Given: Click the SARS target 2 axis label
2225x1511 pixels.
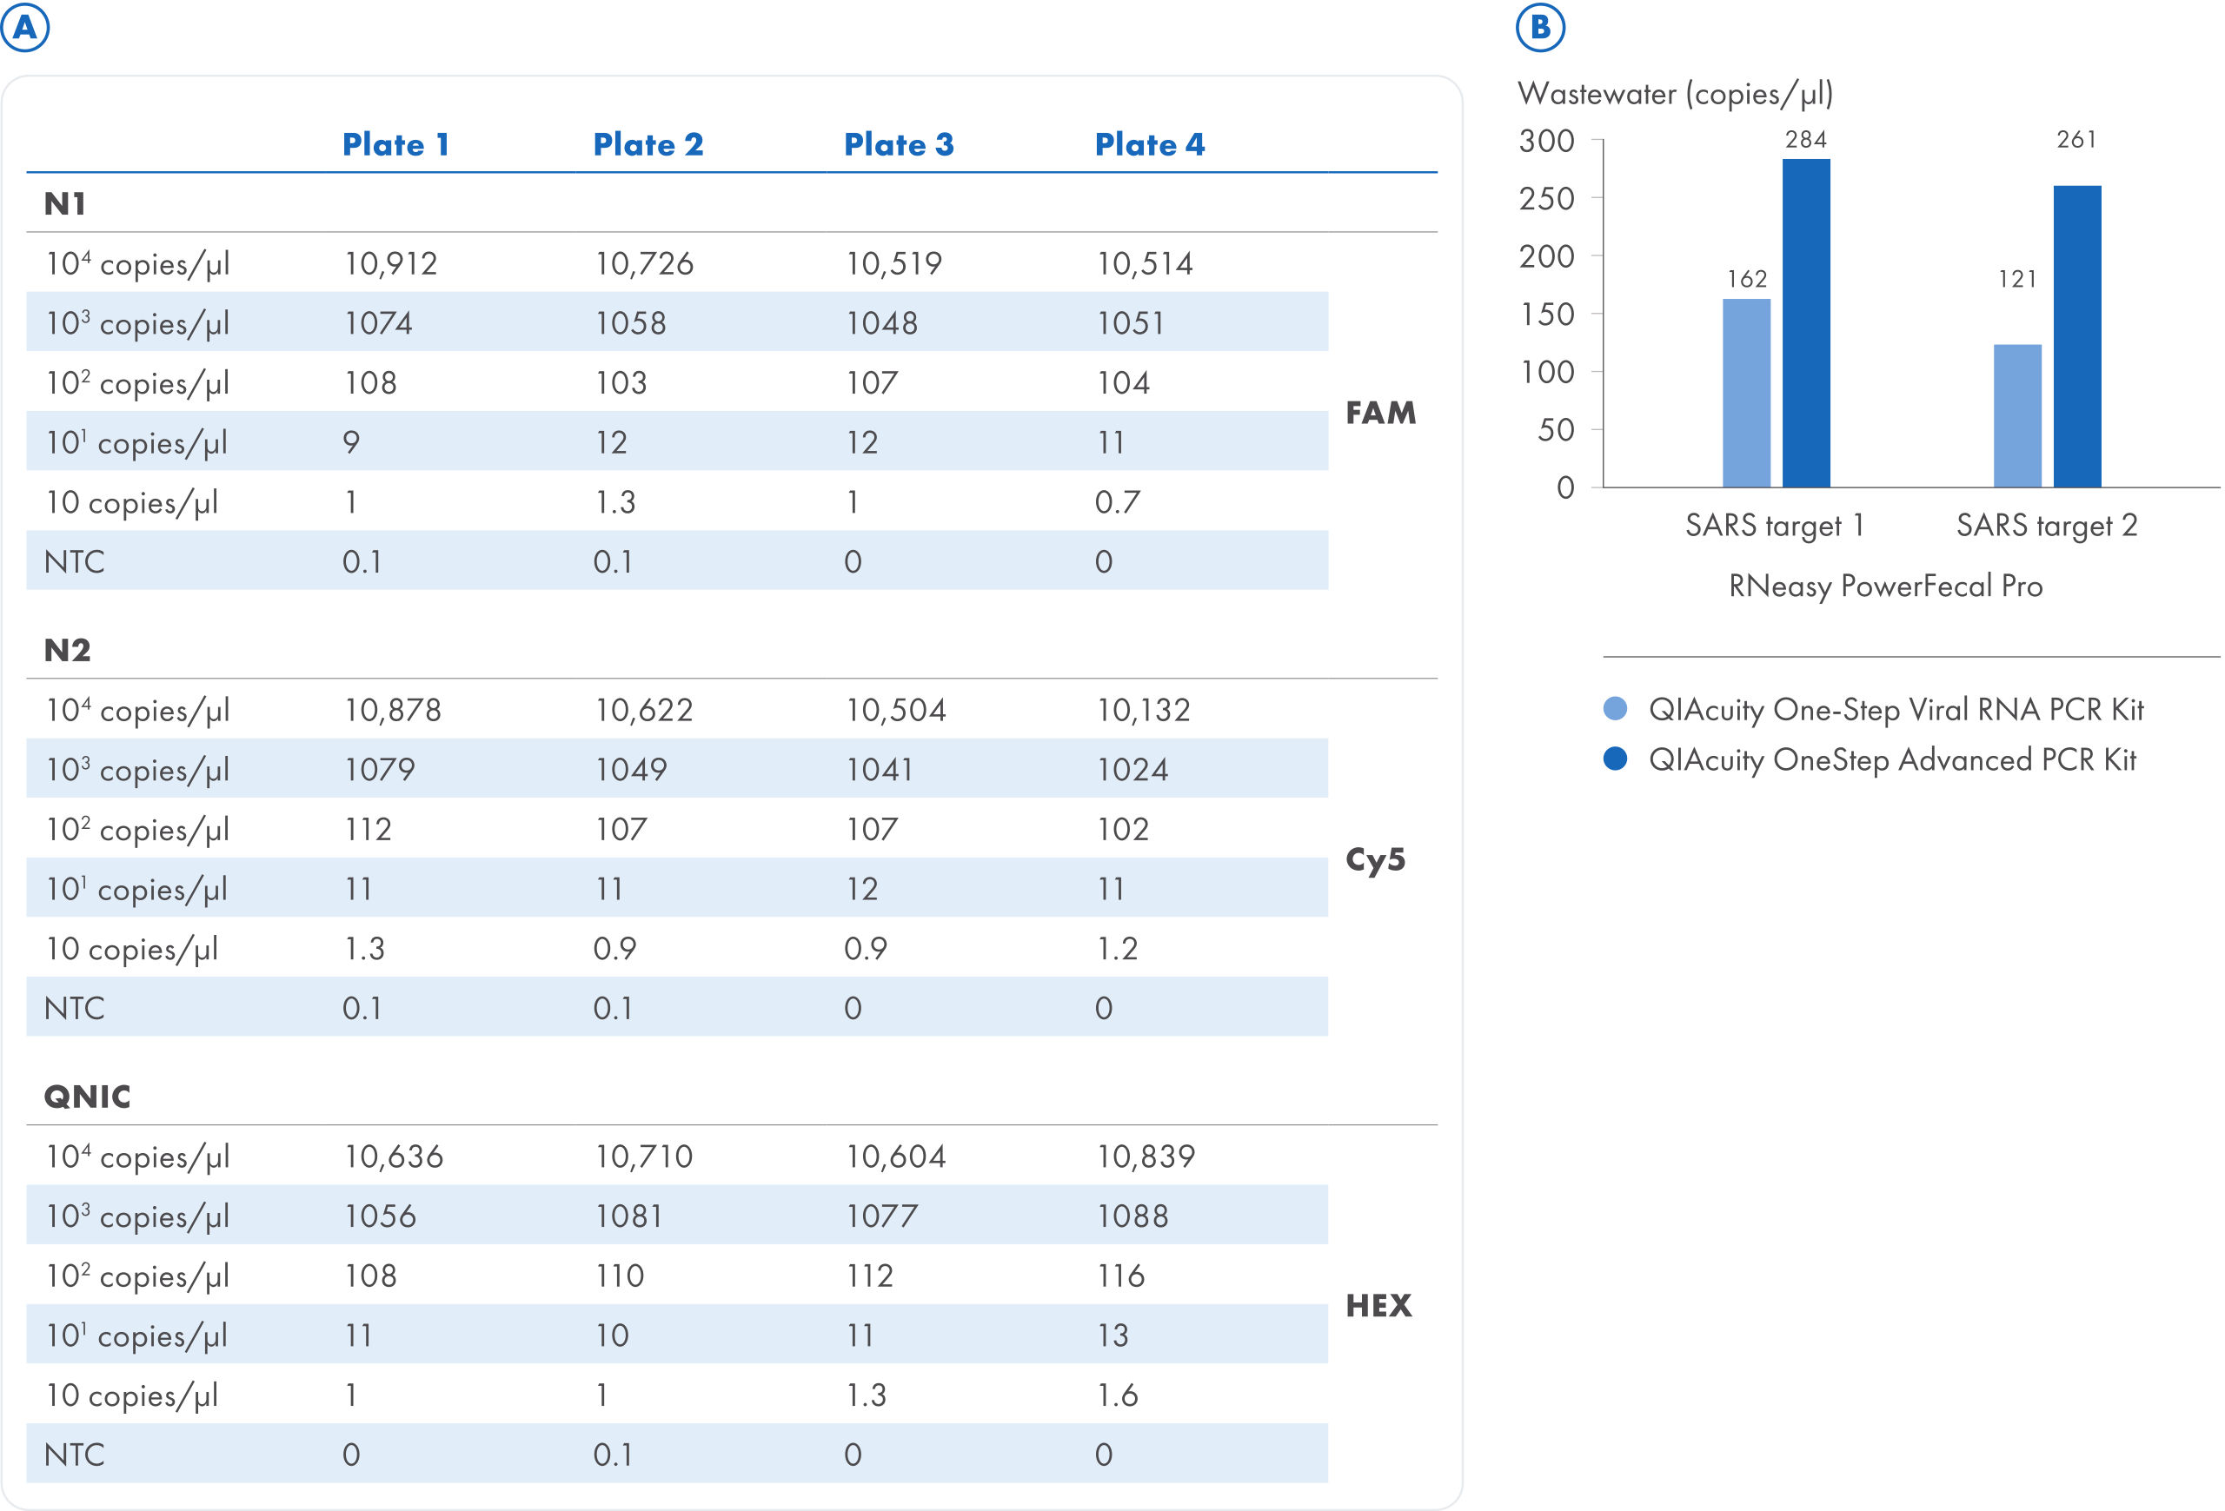Looking at the screenshot, I should [2046, 526].
